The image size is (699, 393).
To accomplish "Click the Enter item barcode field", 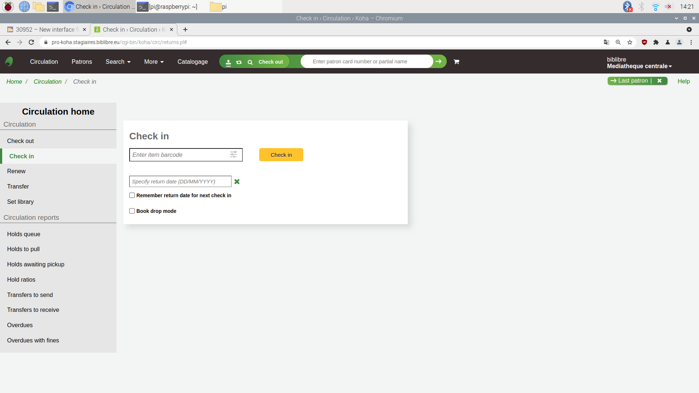I will (179, 155).
